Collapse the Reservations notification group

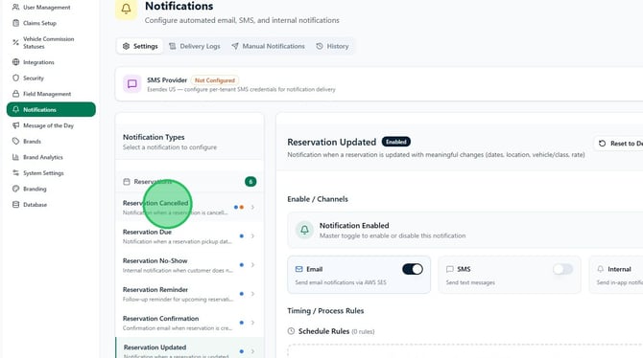(189, 182)
